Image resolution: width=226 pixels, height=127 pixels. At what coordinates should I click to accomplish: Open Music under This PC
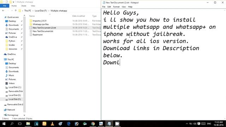click(x=11, y=75)
